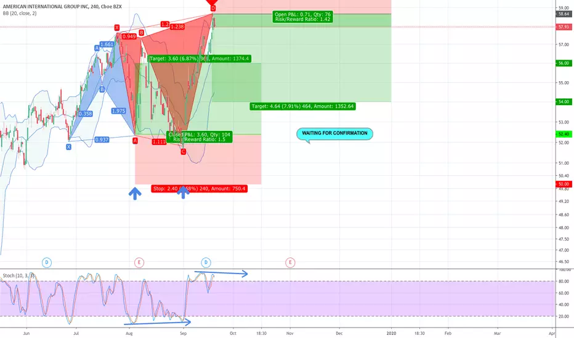
Task: Select the blue B point label
Action: pos(102,89)
